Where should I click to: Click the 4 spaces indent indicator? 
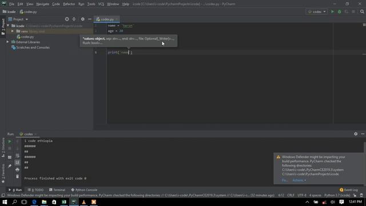click(x=315, y=195)
